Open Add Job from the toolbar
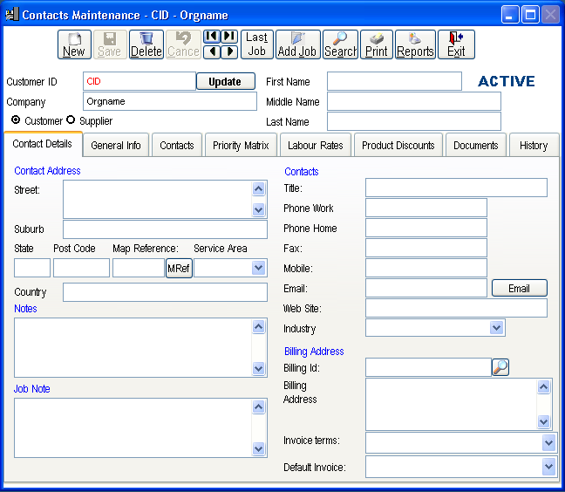Viewport: 565px width, 492px height. 297,44
